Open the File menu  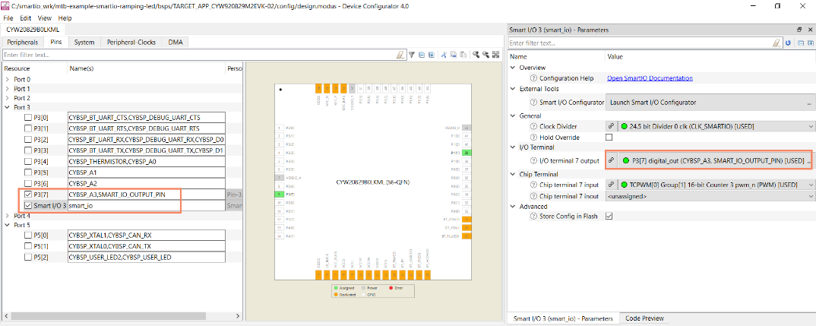pyautogui.click(x=8, y=18)
